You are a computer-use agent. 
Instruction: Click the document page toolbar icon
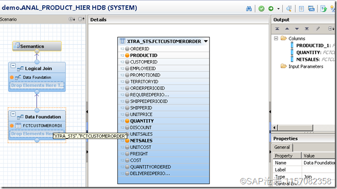[x=302, y=8]
